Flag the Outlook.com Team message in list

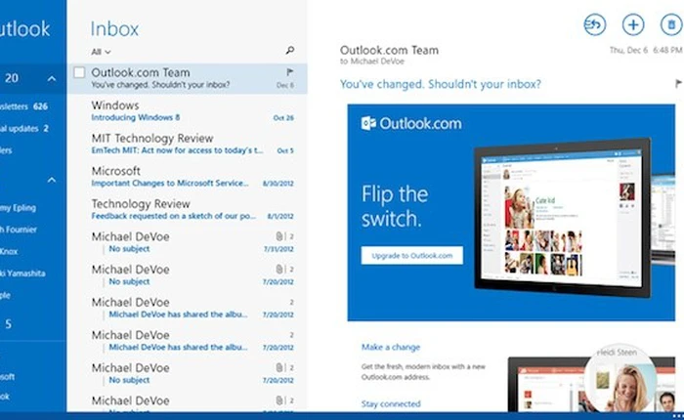click(289, 71)
